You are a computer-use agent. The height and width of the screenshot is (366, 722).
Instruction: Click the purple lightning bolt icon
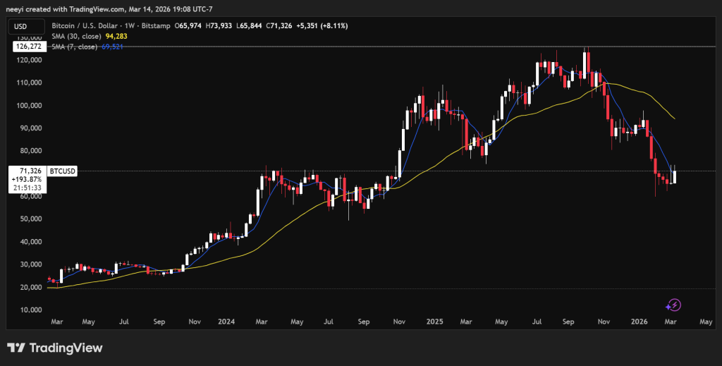tap(674, 305)
